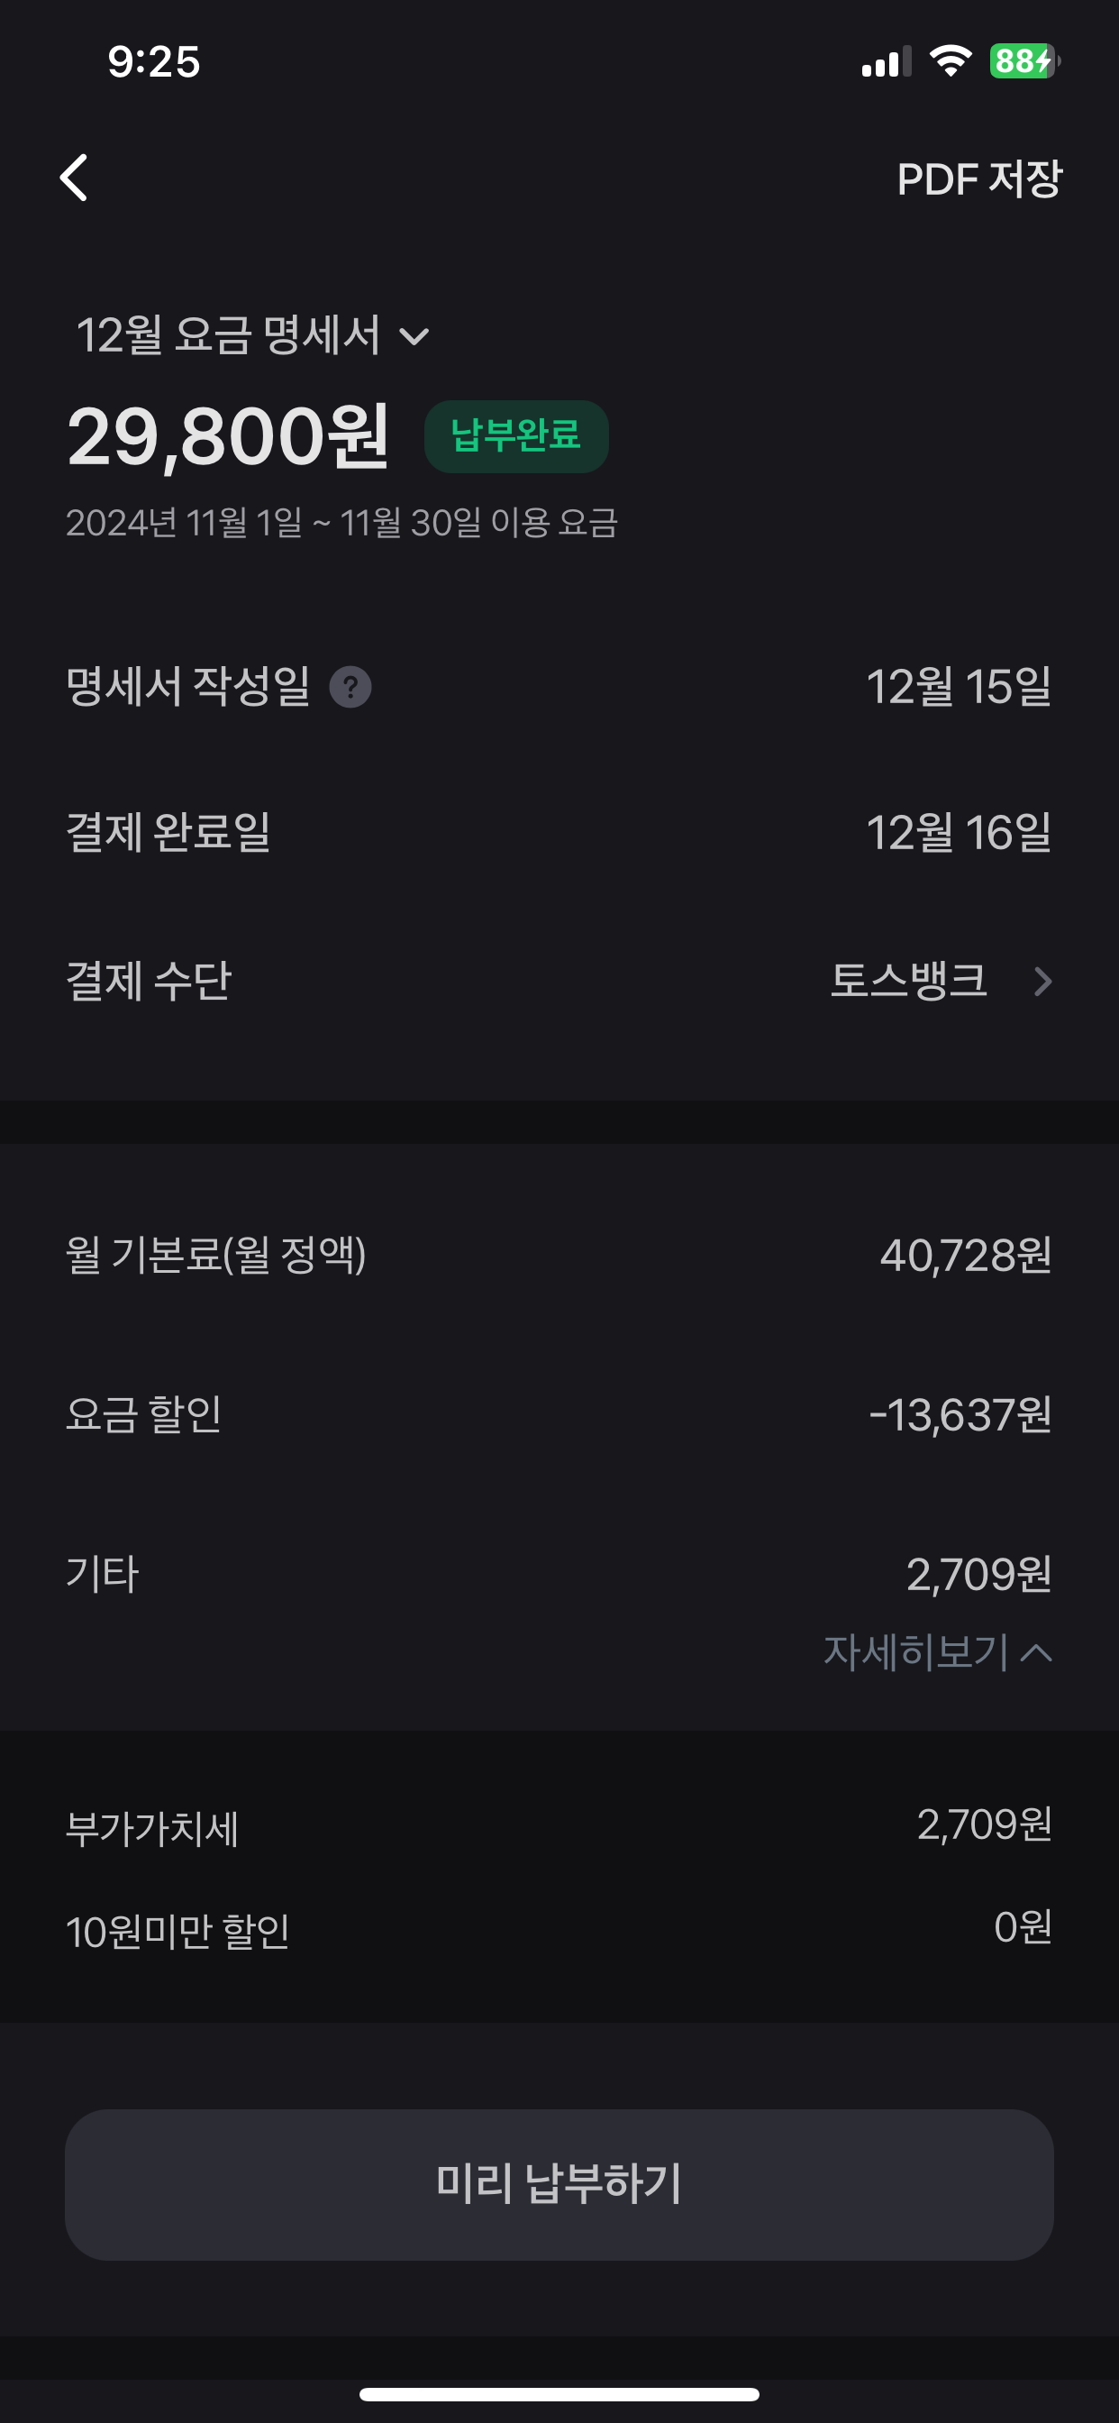Tap the Wi-Fi status icon
Screen dimensions: 1119x2423
pos(950,62)
